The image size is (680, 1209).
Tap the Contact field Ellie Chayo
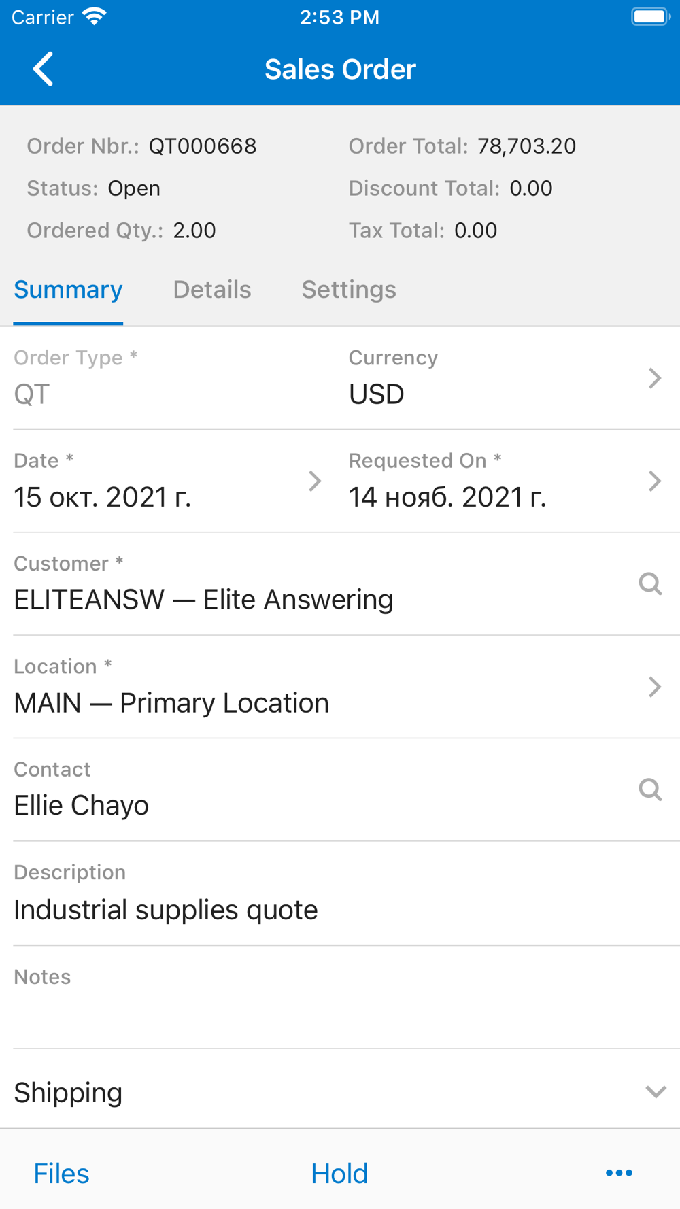[x=81, y=806]
